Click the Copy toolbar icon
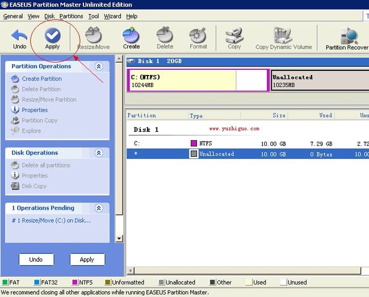Viewport: 369px width, 297px height. point(234,35)
